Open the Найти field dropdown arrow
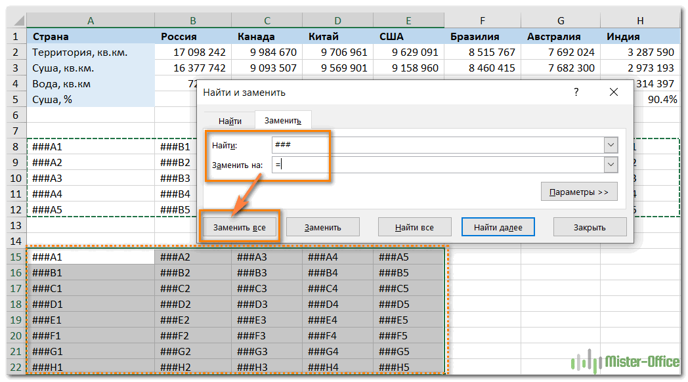 pyautogui.click(x=611, y=145)
